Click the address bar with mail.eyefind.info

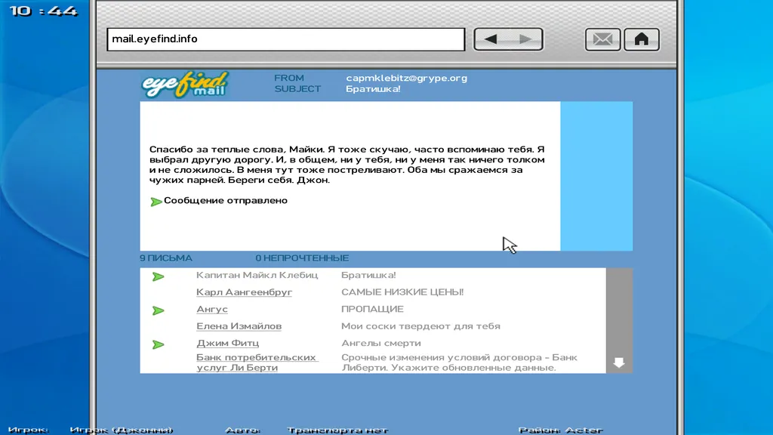[286, 39]
